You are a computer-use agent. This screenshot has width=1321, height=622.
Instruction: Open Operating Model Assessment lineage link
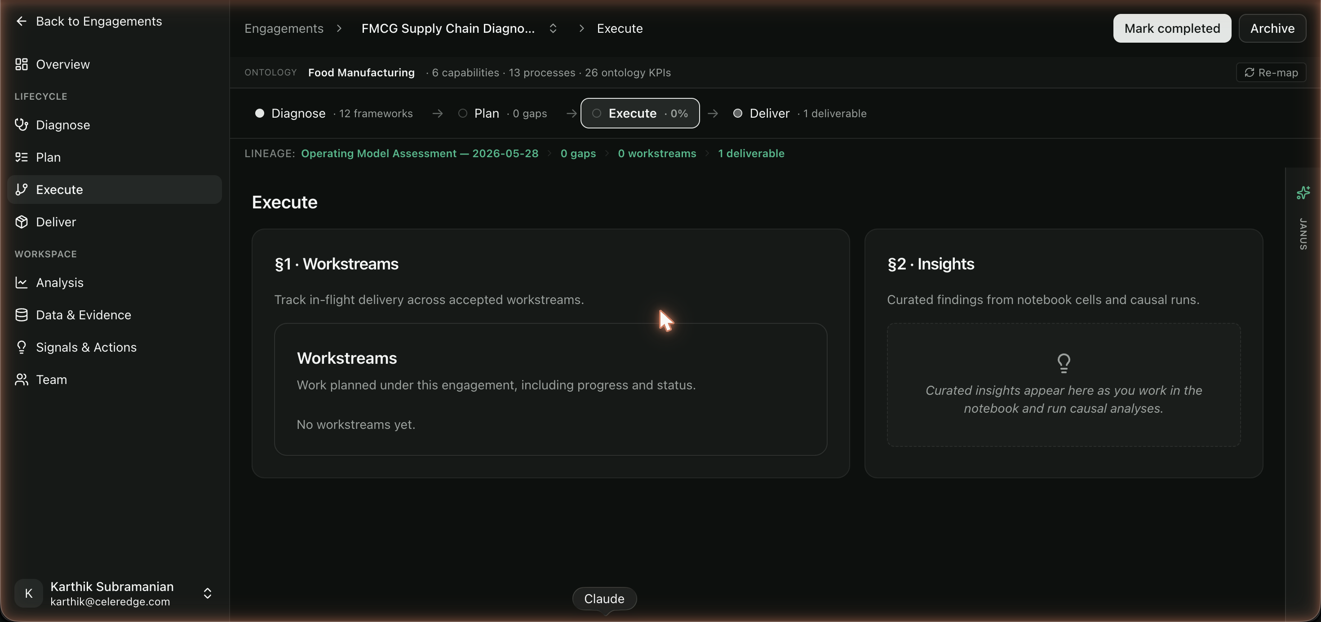pyautogui.click(x=420, y=153)
